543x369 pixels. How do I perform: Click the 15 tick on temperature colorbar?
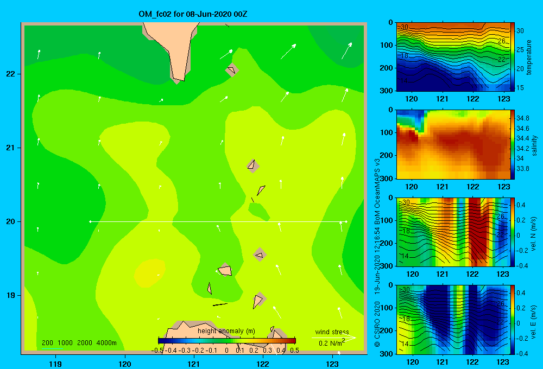(x=520, y=88)
